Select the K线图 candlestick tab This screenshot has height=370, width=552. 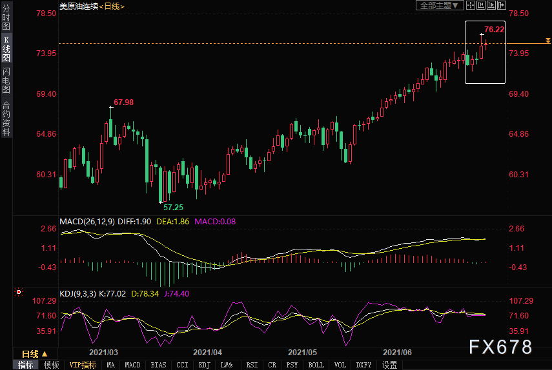[6, 48]
